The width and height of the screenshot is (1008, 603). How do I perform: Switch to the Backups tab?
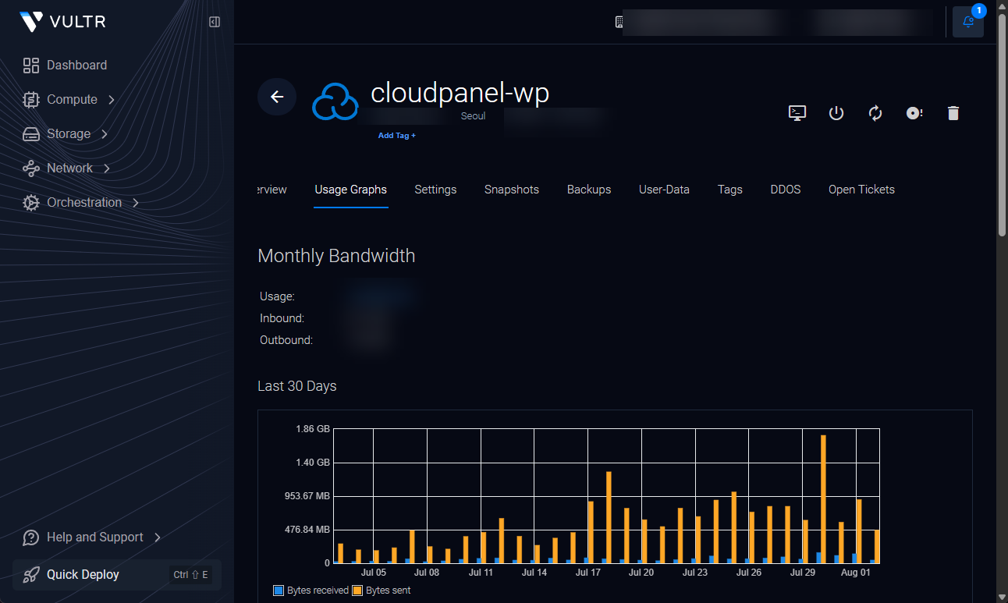[589, 190]
